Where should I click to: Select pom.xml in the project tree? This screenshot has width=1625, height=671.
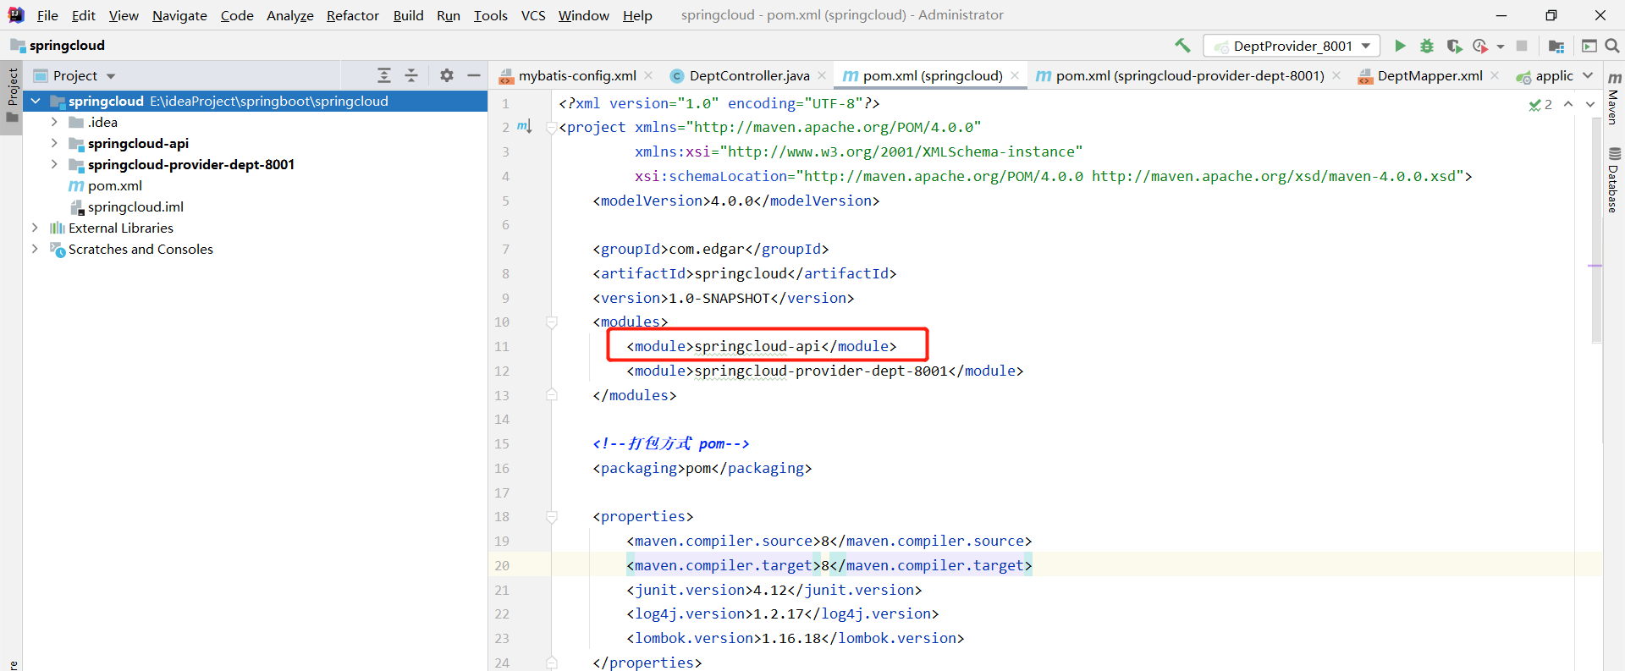[114, 185]
